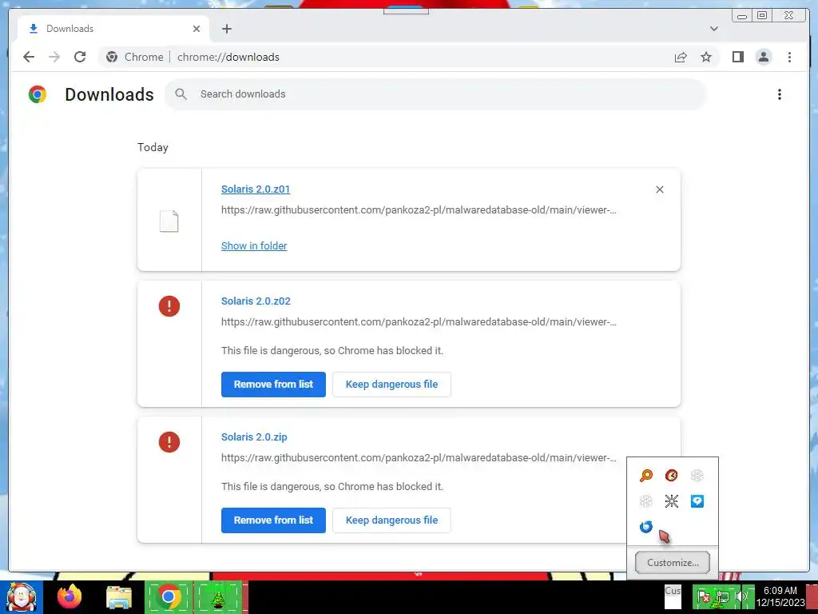Click the magnifier icon in Search downloads
The image size is (818, 614).
point(181,94)
